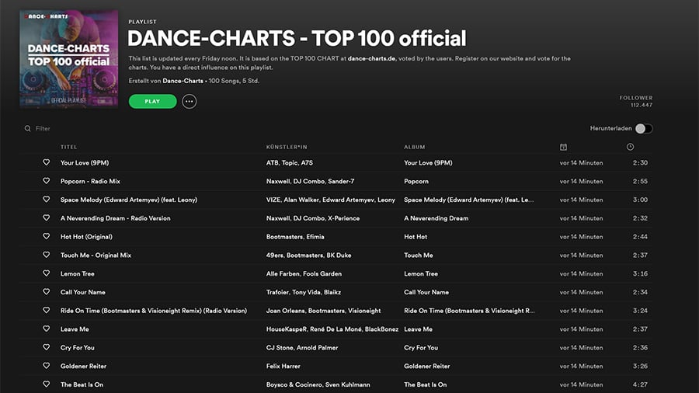Screen dimensions: 699x393
Task: Click into the Filter input field
Action: pyautogui.click(x=43, y=128)
